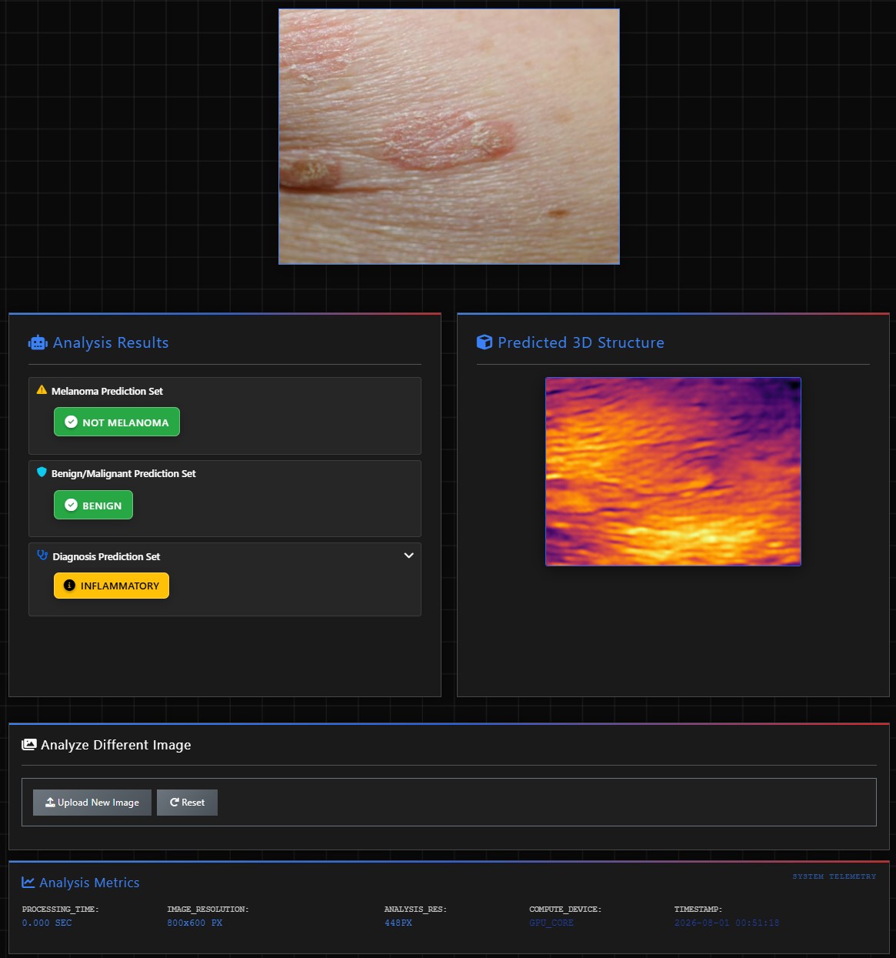Click the shield icon near Benign/Malignant Prediction Set
The height and width of the screenshot is (958, 896).
pos(42,472)
